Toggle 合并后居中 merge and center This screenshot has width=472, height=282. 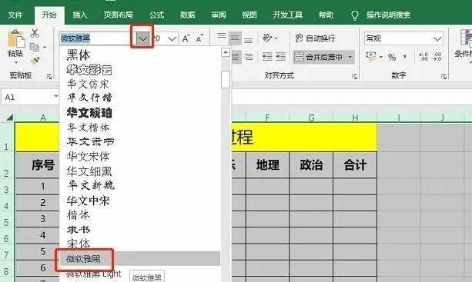click(319, 57)
